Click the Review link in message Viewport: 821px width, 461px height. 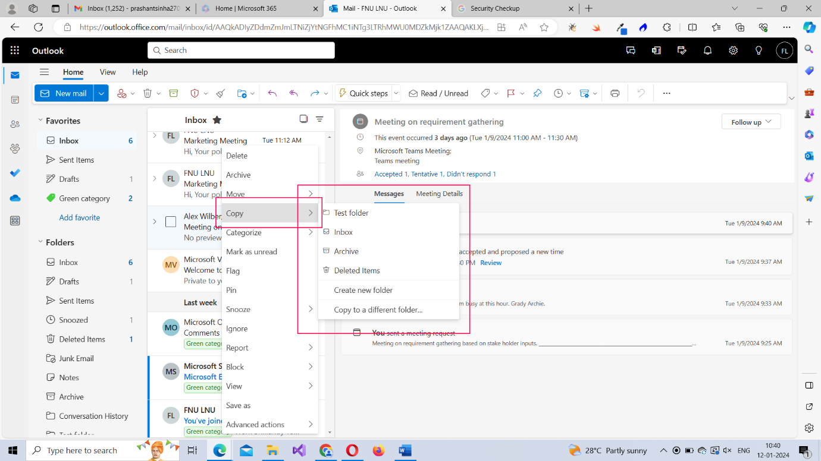tap(491, 263)
